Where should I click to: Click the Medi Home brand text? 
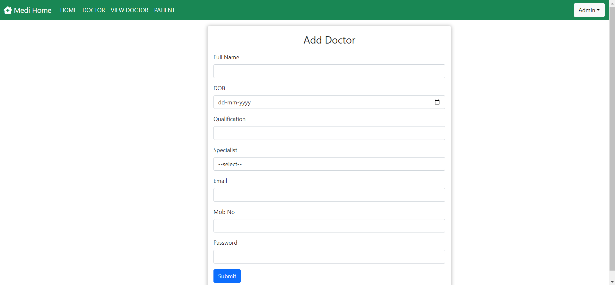33,10
